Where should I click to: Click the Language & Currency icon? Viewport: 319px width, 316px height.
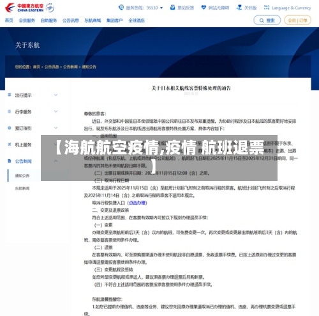click(x=267, y=8)
